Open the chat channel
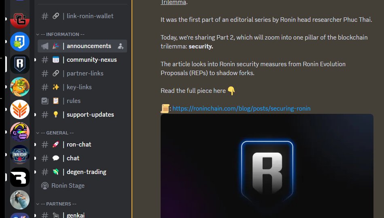The height and width of the screenshot is (218, 384). [x=82, y=158]
